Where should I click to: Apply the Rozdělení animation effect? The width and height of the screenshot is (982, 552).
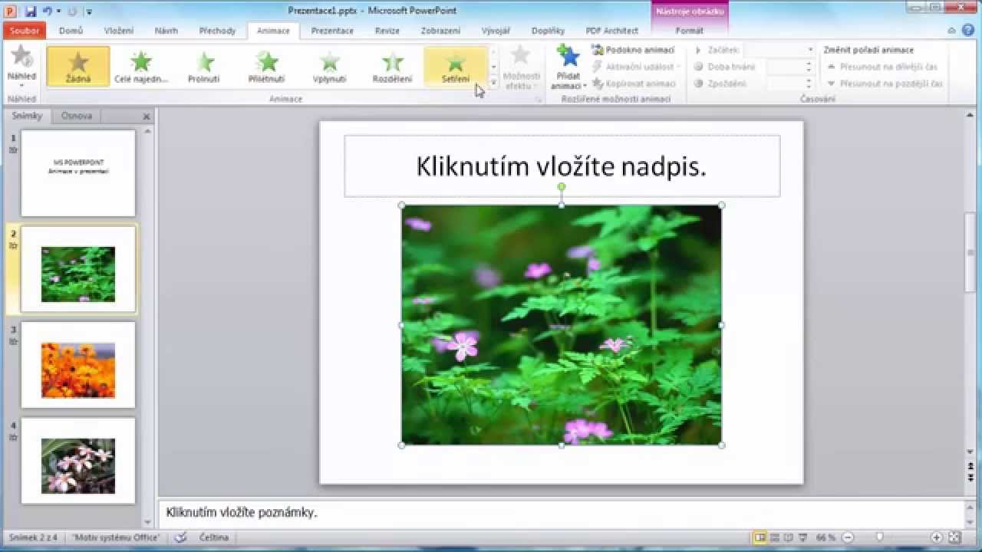[x=393, y=66]
